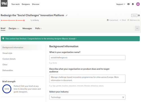Open the notifications bell icon

(x=133, y=4)
